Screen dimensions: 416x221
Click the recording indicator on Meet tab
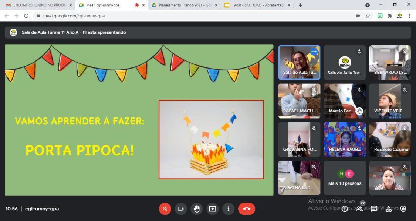coord(136,5)
